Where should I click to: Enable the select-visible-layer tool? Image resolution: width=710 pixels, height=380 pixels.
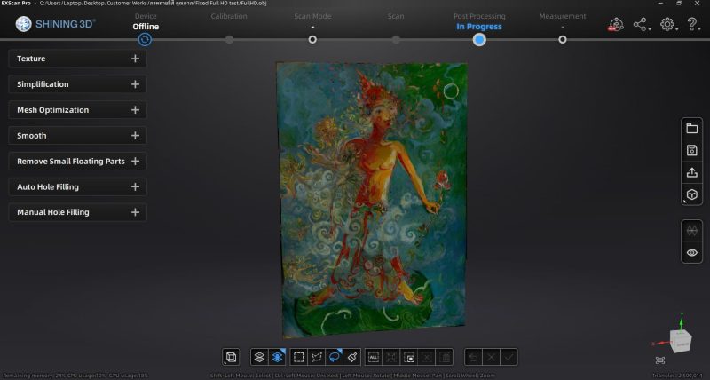pos(259,357)
